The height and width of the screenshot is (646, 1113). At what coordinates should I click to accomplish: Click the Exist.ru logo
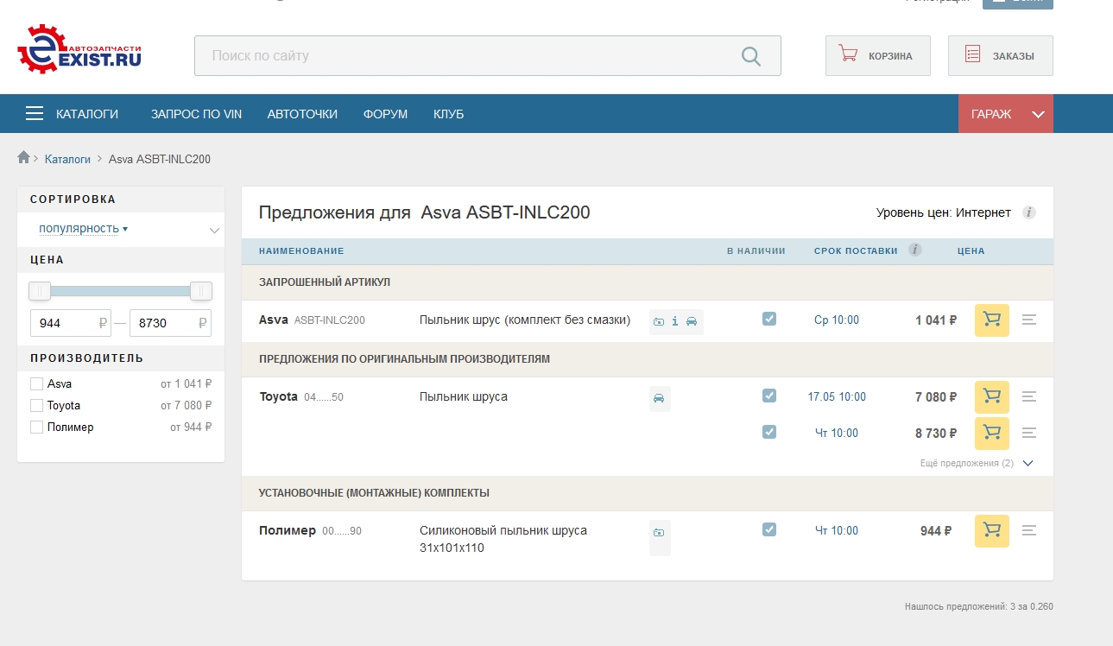click(79, 50)
